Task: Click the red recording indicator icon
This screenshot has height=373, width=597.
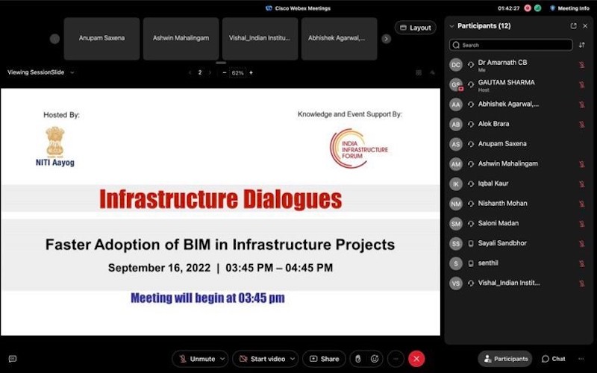Action: [x=528, y=8]
